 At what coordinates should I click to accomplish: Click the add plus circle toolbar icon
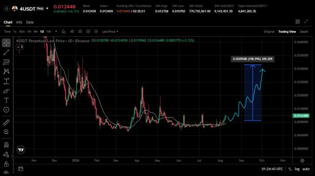88,31
